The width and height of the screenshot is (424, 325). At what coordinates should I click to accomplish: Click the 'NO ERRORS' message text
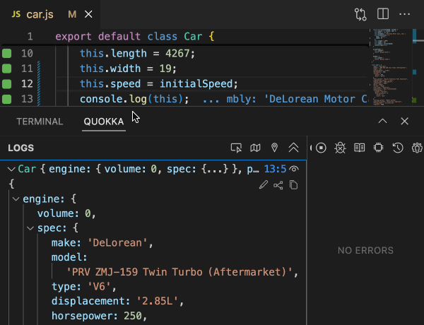click(x=365, y=251)
